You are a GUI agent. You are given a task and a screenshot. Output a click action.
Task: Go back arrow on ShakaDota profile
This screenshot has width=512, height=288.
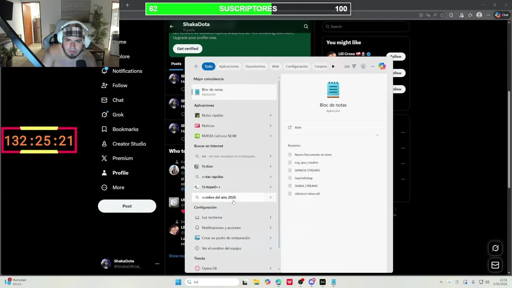(172, 26)
